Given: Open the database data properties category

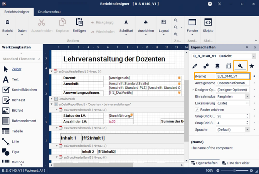Looking at the screenshot, I should coord(217,66).
